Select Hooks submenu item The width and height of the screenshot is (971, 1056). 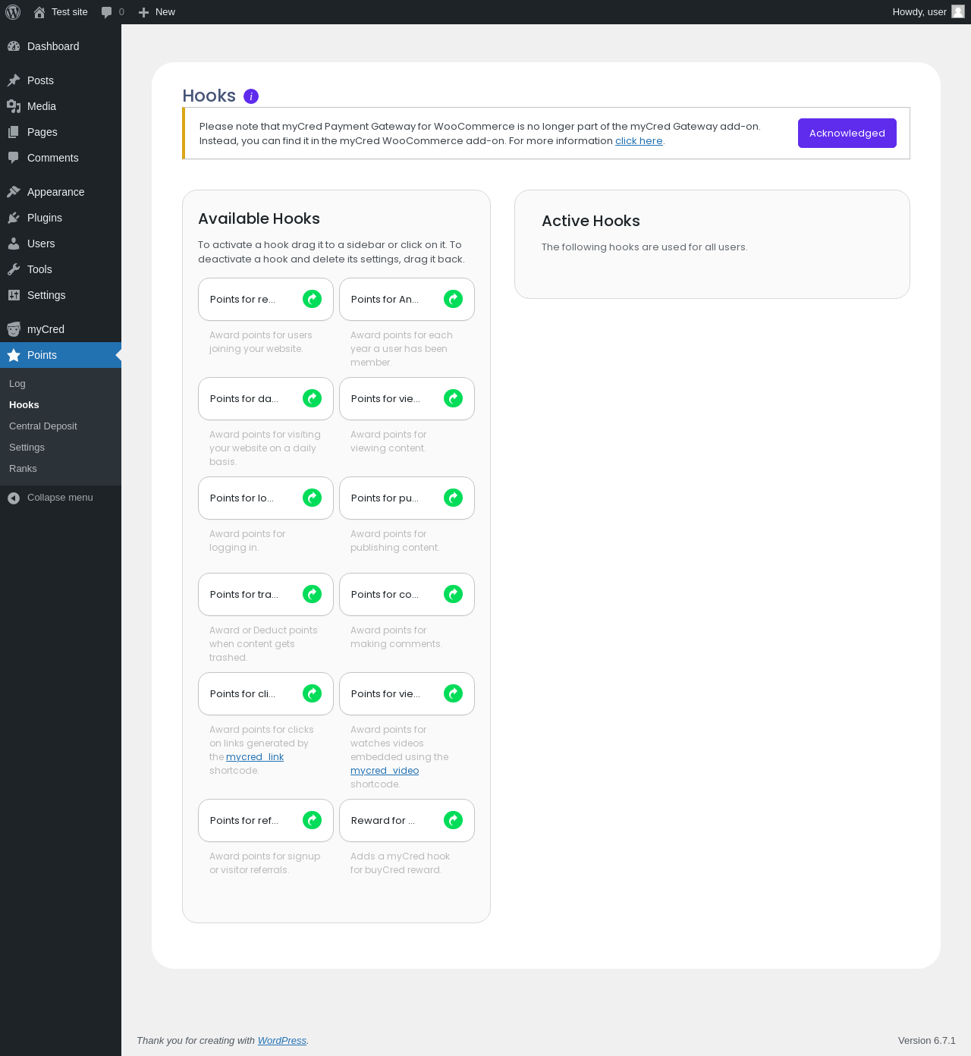coord(61,405)
